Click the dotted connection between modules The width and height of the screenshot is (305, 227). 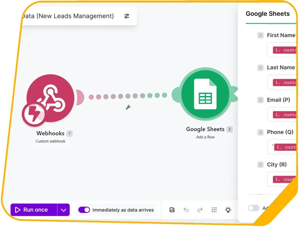click(128, 96)
